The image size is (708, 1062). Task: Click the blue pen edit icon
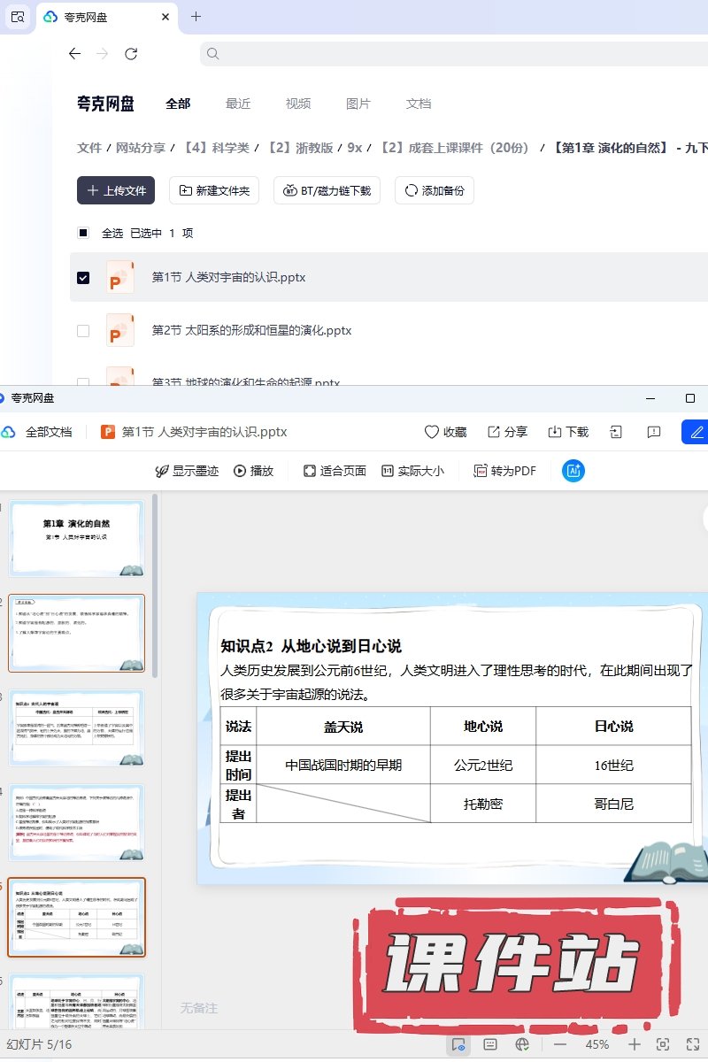(696, 432)
